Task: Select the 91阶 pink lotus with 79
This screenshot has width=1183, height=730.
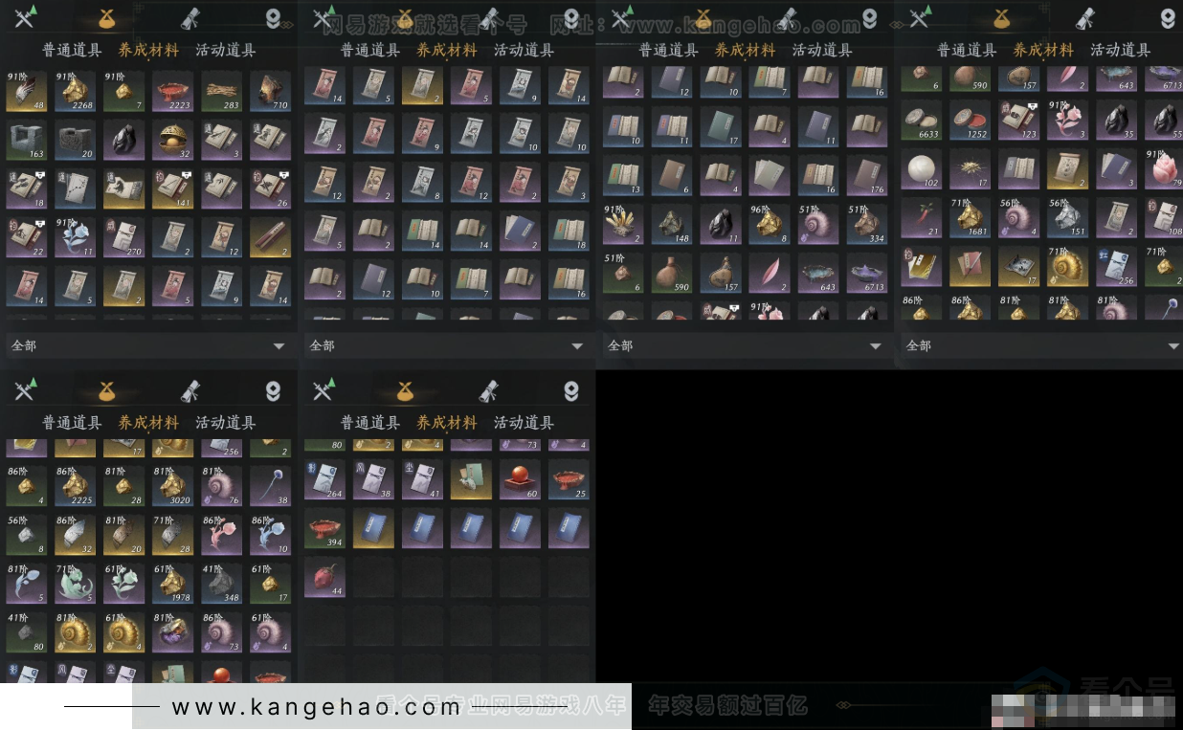Action: [x=1165, y=167]
